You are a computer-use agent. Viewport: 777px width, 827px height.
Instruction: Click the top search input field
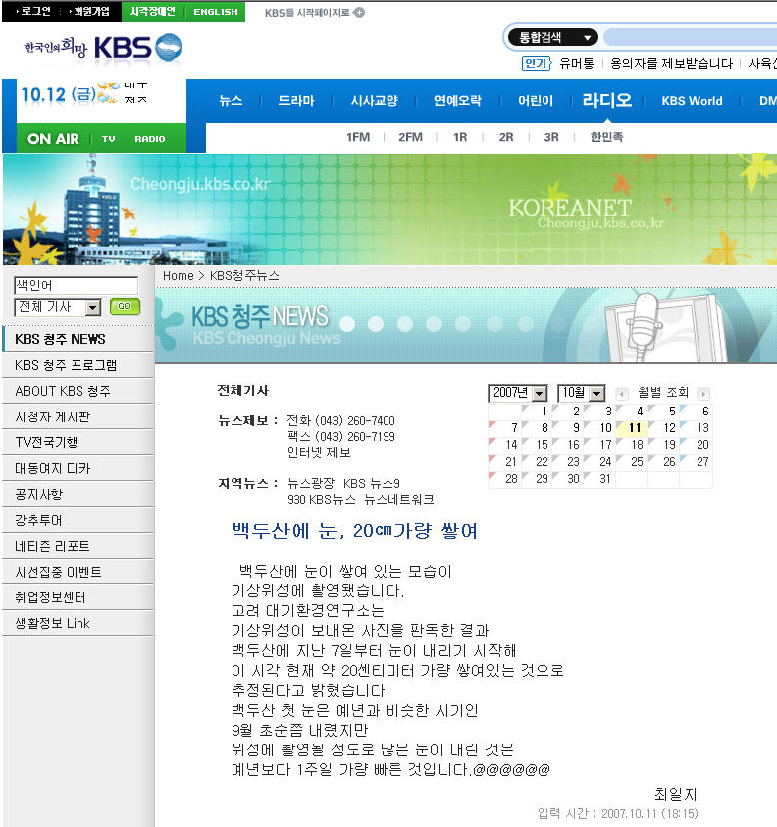690,37
